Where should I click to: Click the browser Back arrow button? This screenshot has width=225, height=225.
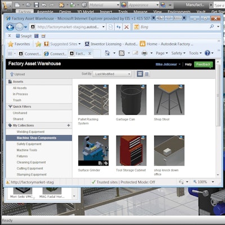coord(10,27)
